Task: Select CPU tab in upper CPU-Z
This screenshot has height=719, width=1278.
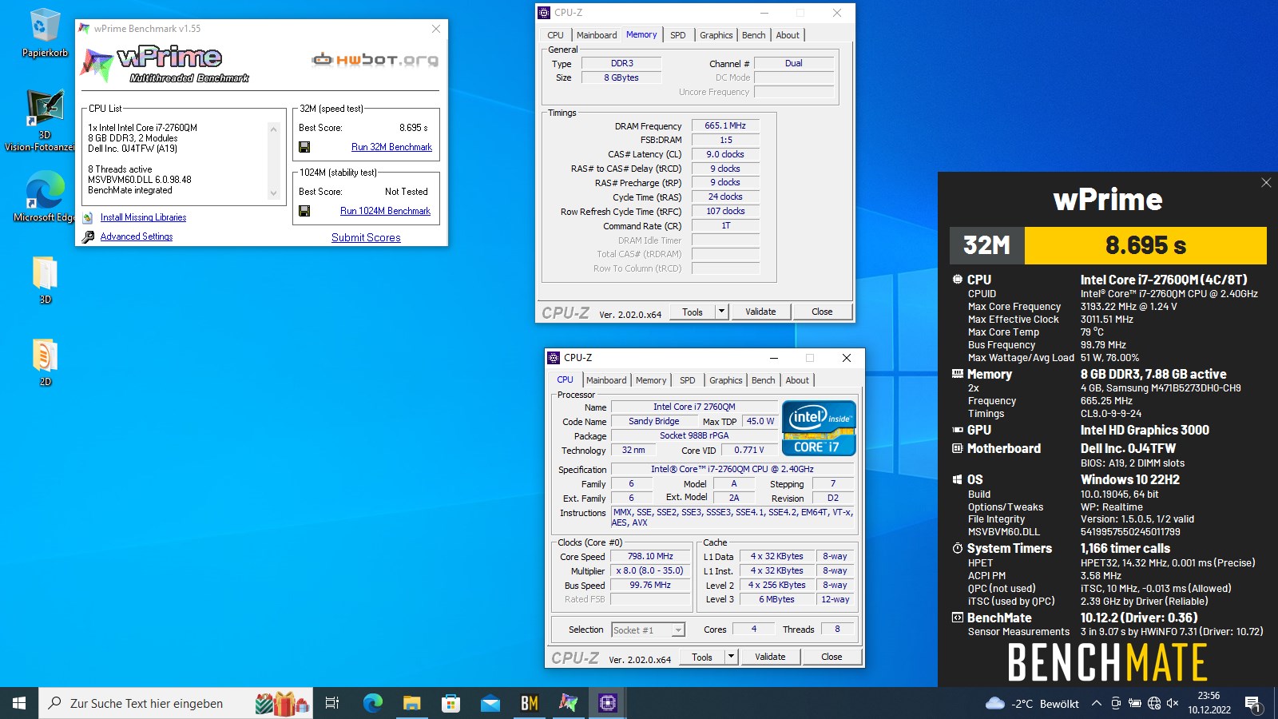Action: click(555, 35)
